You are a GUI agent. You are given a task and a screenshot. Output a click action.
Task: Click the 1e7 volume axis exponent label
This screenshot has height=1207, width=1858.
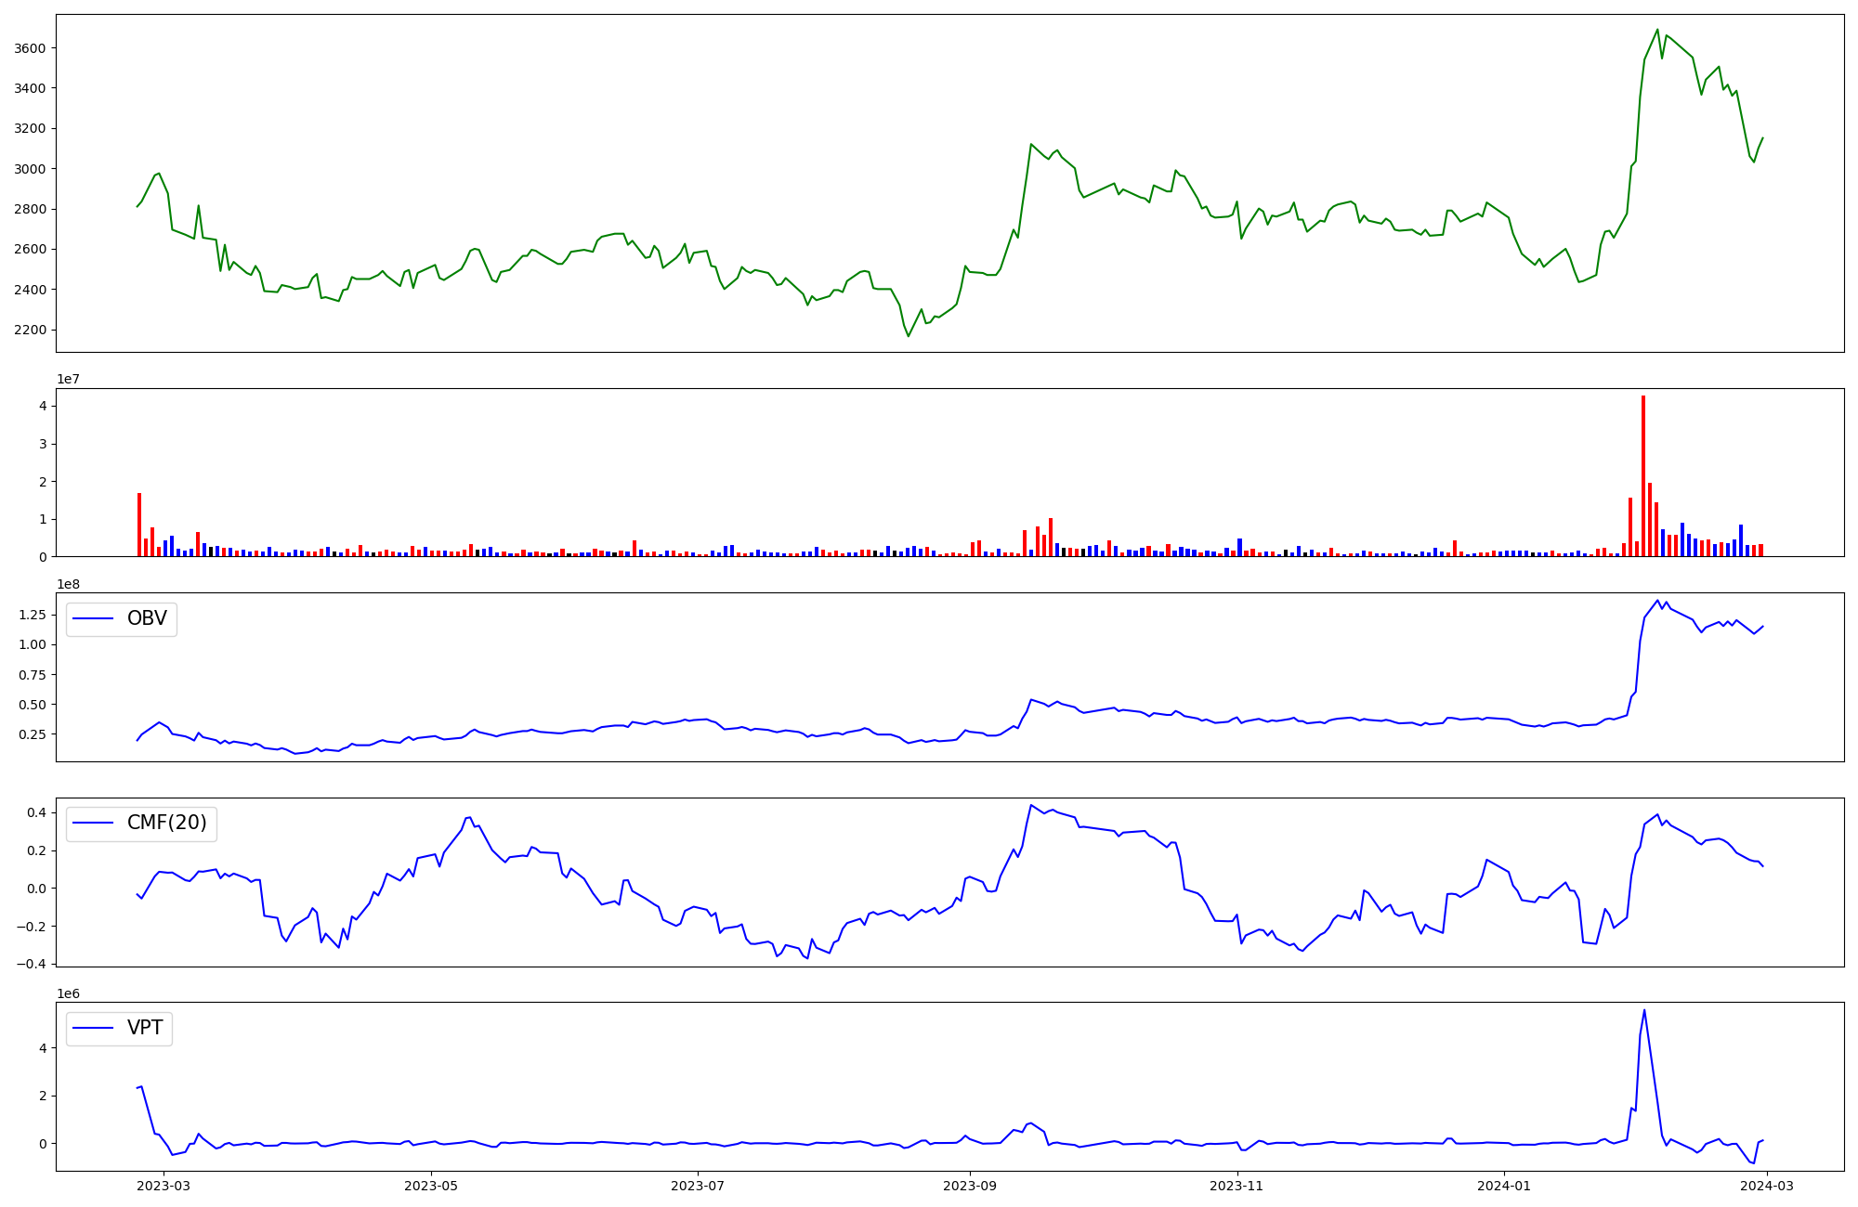coord(68,379)
